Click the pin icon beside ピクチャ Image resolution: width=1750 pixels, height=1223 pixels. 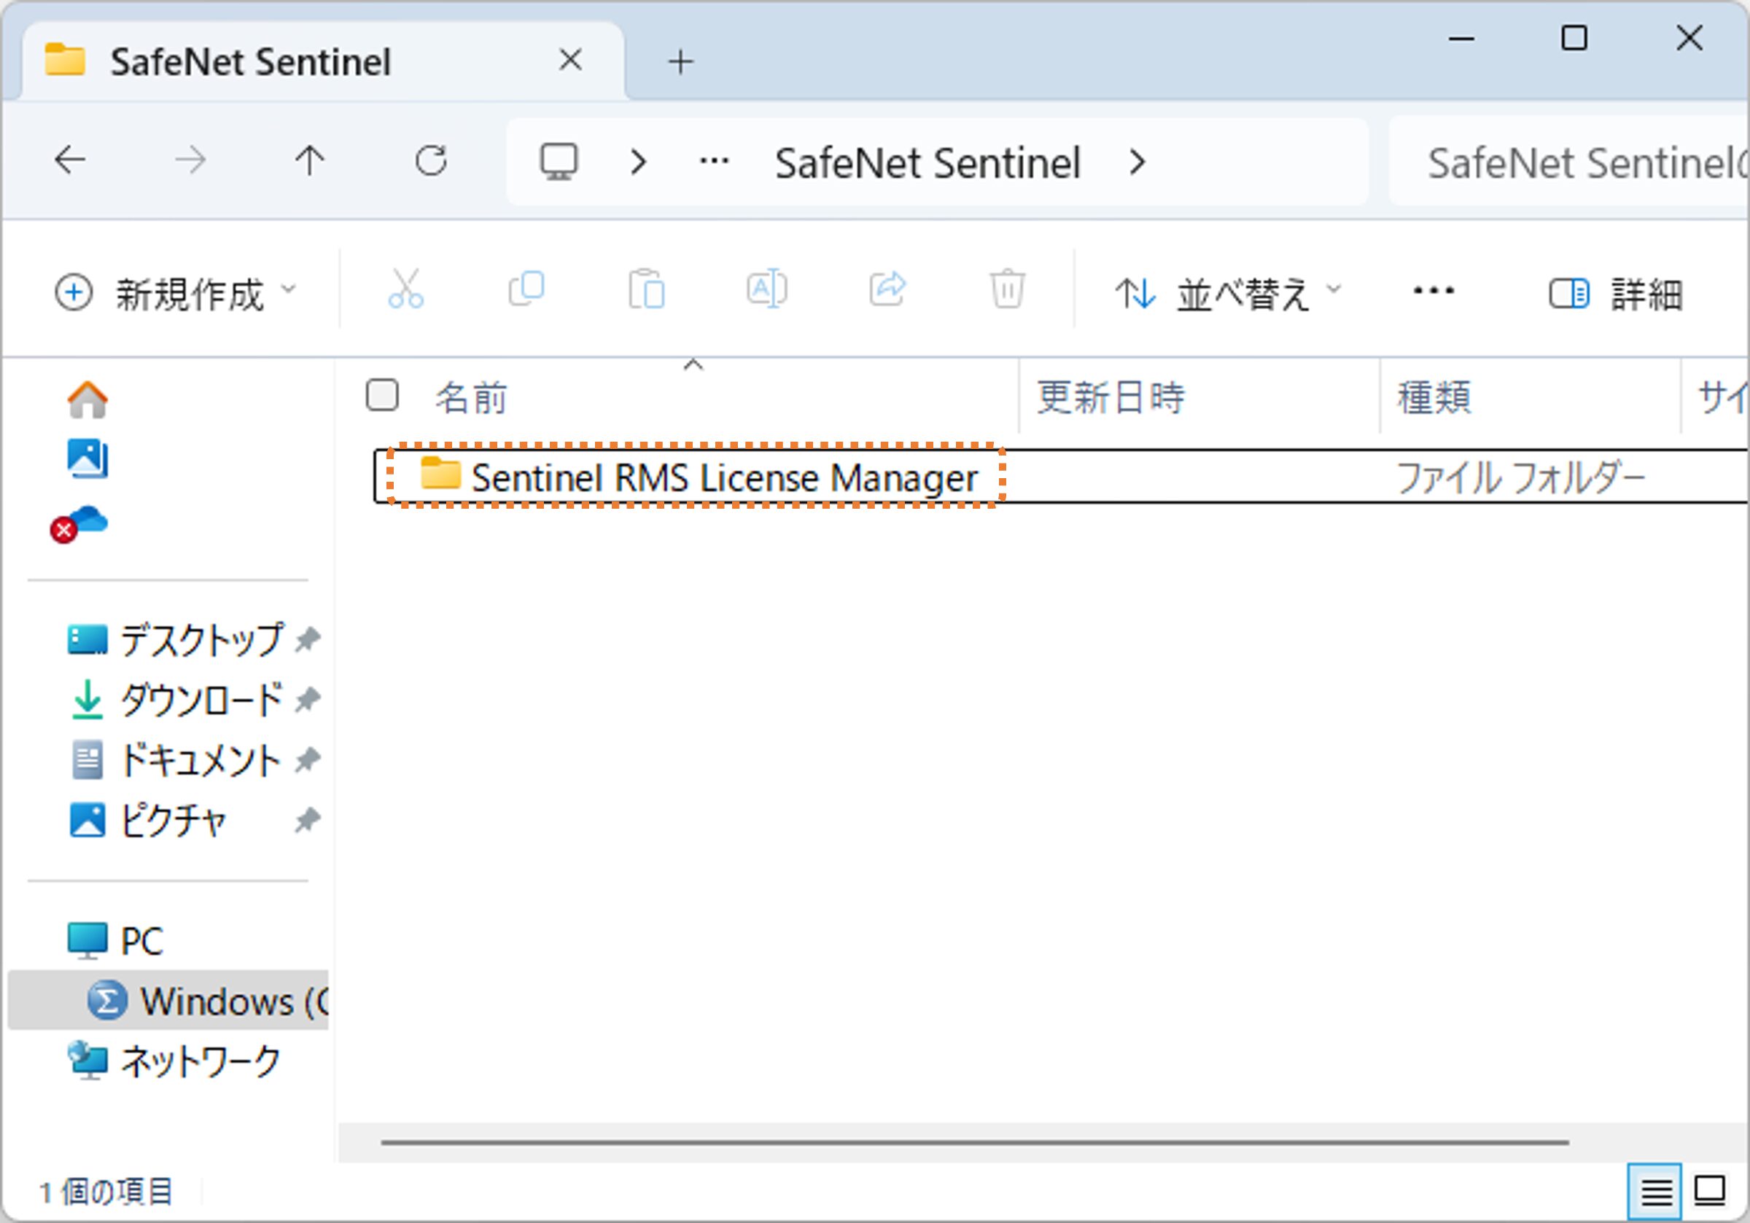tap(307, 821)
